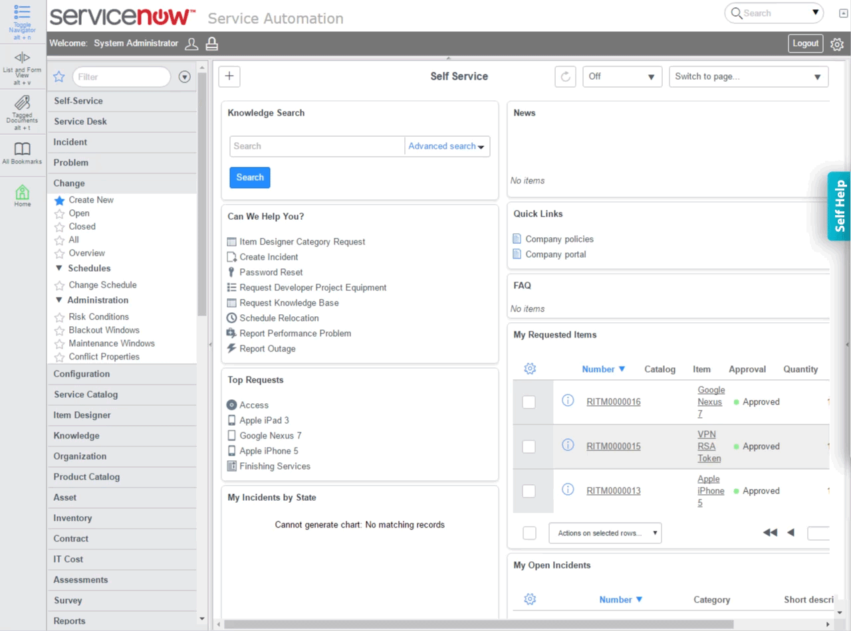Toggle the favorite star for Risk Conditions
Screen dimensions: 851x631
click(59, 317)
